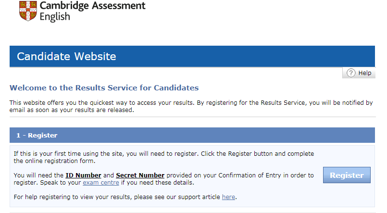Click the blue Register button
The height and width of the screenshot is (213, 387).
click(347, 175)
